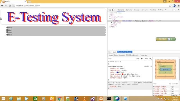The width and height of the screenshot is (180, 101).
Task: Click the E-Testing System header
Action: (x=53, y=17)
